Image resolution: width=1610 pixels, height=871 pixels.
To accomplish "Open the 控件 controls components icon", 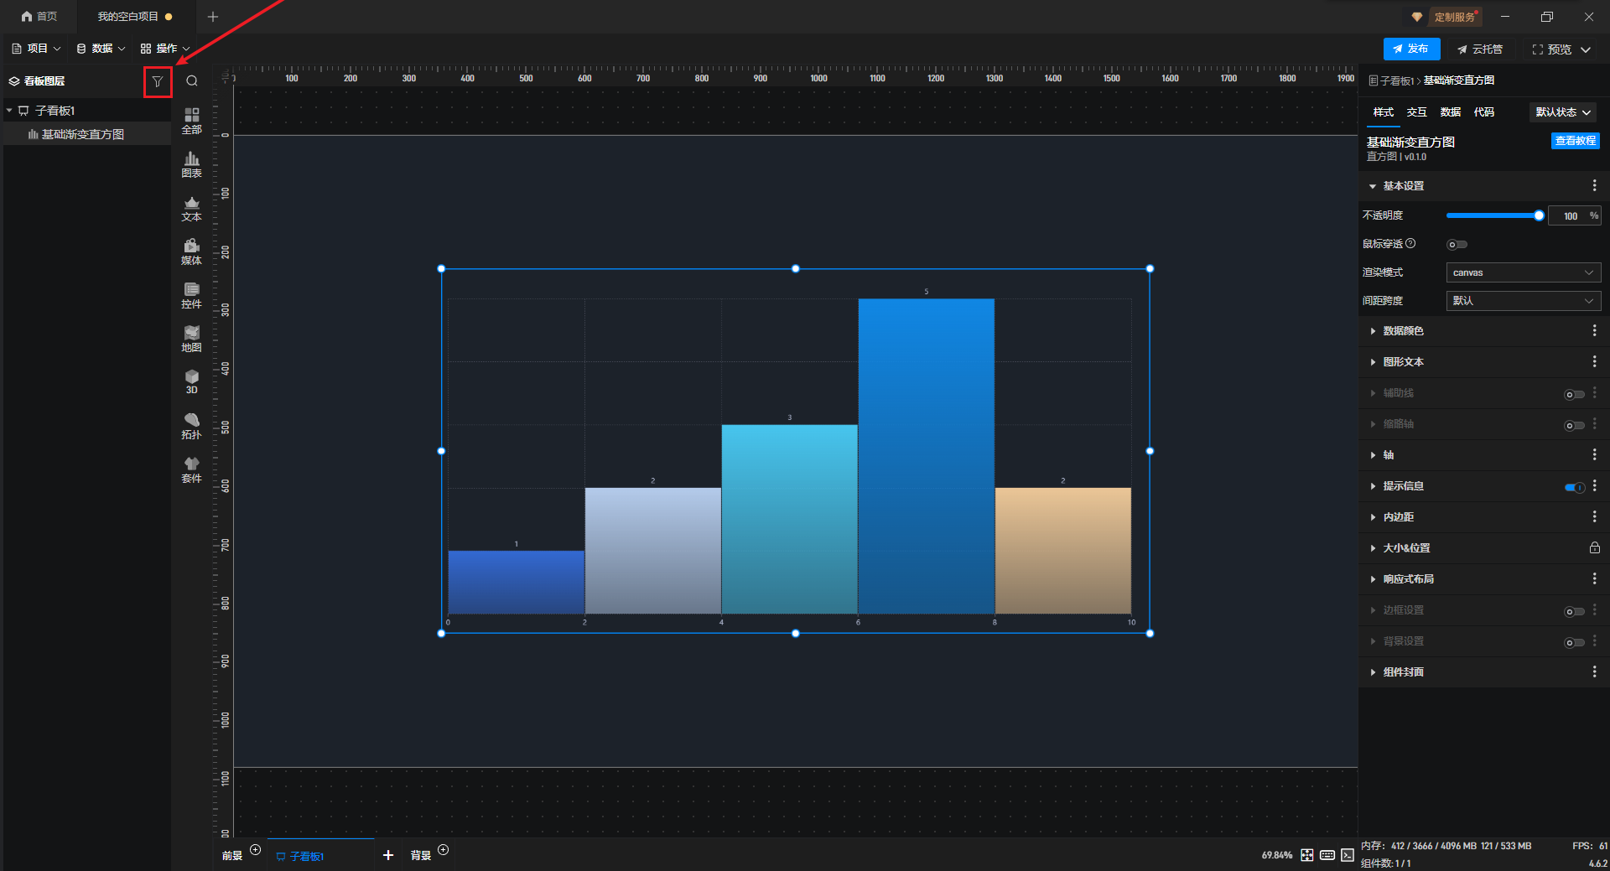I will pyautogui.click(x=192, y=295).
